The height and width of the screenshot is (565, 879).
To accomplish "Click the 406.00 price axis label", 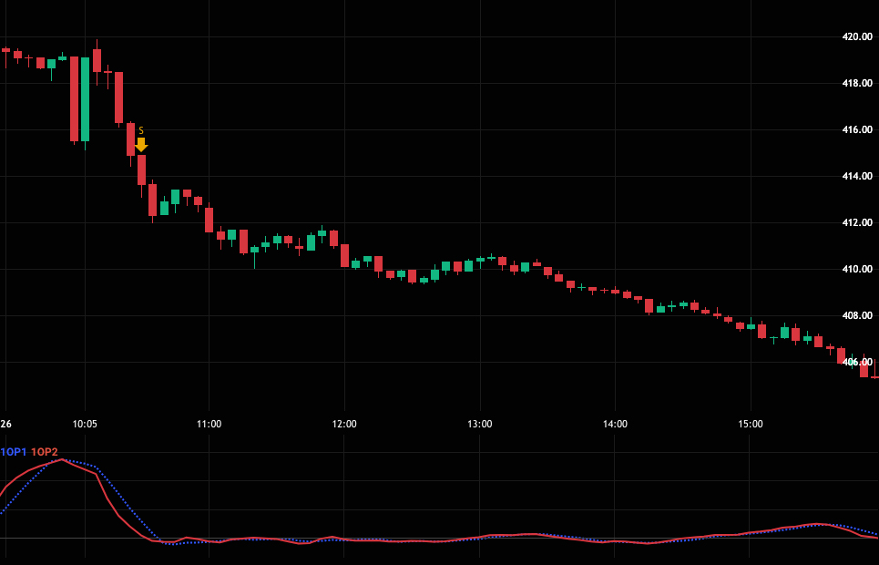I will [x=857, y=363].
